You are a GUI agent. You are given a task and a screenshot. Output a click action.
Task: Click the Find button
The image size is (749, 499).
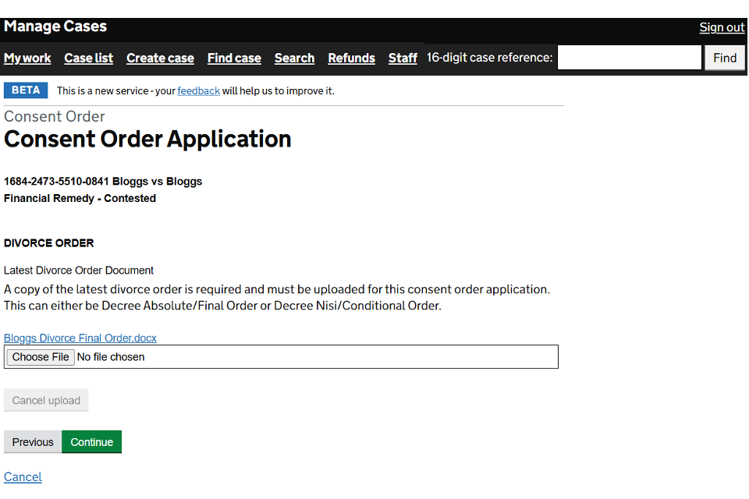pos(725,58)
